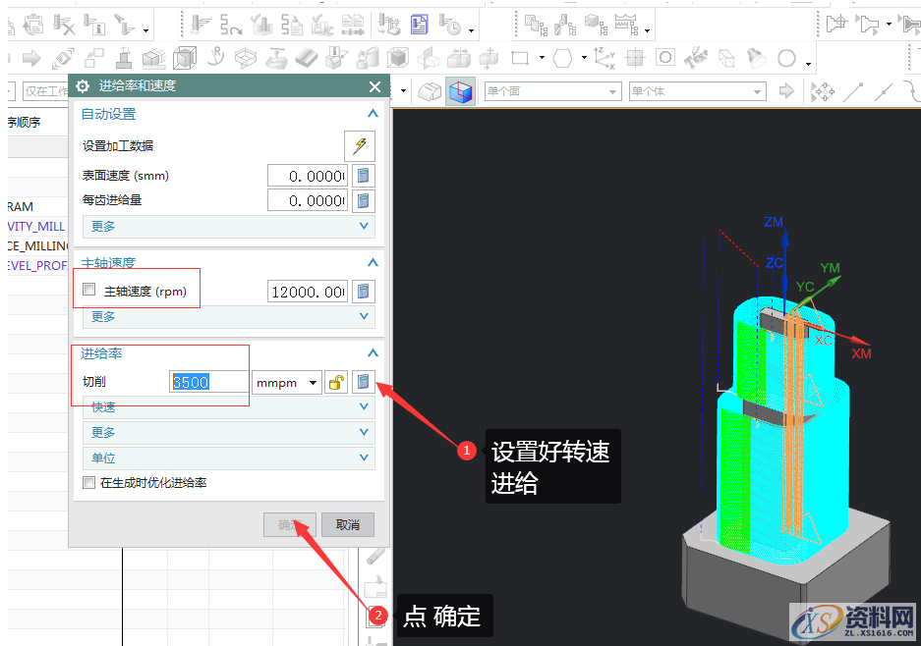Open the 单个面 selection filter dropdown

[x=552, y=91]
